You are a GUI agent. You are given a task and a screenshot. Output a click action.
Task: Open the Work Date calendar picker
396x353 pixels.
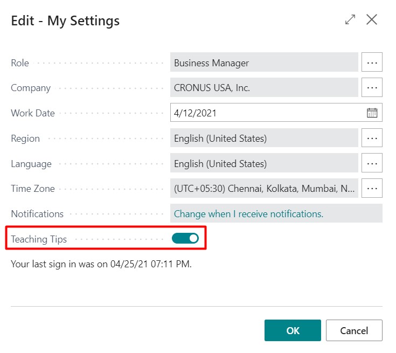pyautogui.click(x=372, y=113)
